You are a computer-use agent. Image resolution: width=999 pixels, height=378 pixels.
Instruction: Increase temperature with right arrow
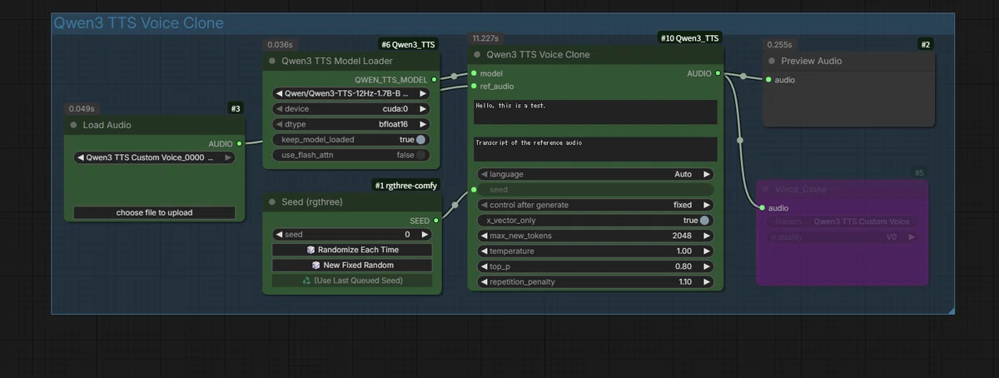coord(707,251)
